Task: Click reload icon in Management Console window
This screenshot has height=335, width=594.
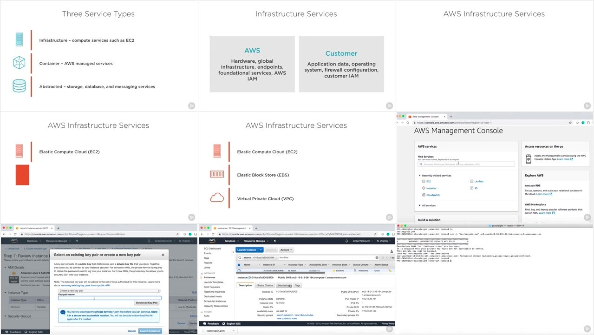Action: [408, 123]
